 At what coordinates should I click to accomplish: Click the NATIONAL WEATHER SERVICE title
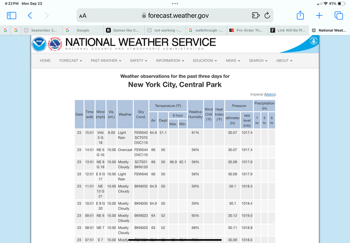pyautogui.click(x=141, y=42)
